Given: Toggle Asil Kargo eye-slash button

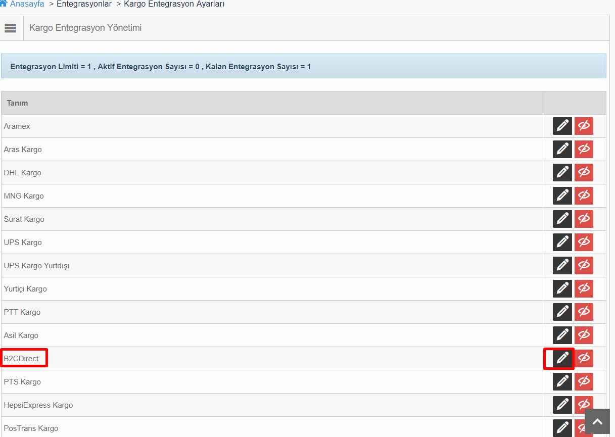Looking at the screenshot, I should pyautogui.click(x=584, y=335).
